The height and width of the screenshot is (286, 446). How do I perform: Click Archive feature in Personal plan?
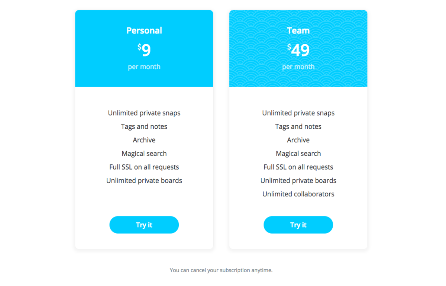(144, 140)
